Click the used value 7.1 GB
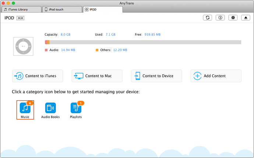254x158 pixels. [110, 35]
